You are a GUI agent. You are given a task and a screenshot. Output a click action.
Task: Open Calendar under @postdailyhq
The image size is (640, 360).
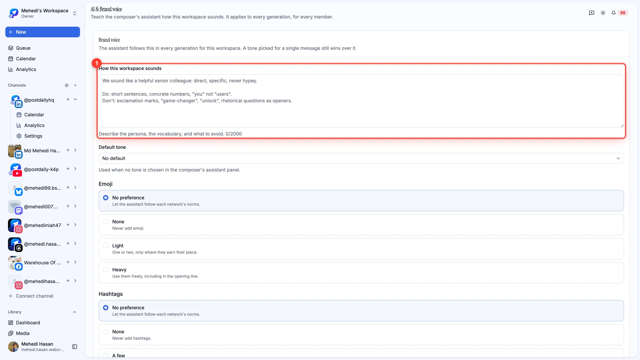pyautogui.click(x=47, y=115)
